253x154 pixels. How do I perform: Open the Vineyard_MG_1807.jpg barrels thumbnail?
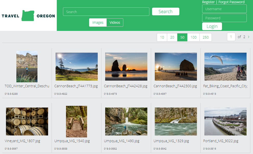tap(27, 121)
